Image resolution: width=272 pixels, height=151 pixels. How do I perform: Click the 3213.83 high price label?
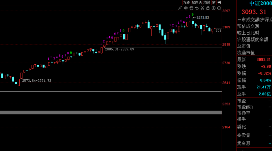[203, 17]
